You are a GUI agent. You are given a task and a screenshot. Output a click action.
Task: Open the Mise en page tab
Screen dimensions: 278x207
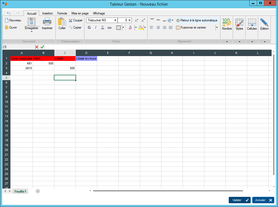coord(80,13)
